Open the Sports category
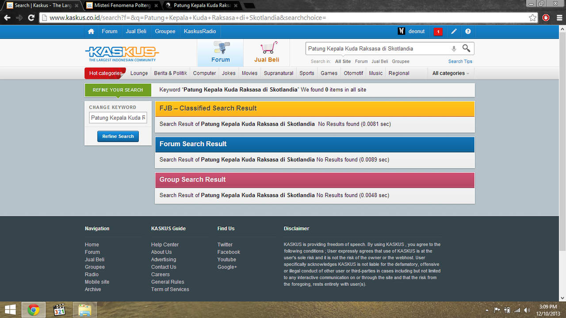Image resolution: width=566 pixels, height=318 pixels. [x=307, y=73]
